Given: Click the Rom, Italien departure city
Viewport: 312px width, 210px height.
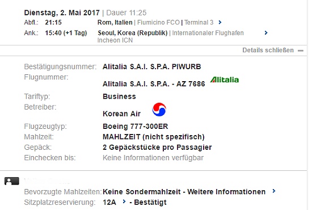Looking at the screenshot, I should pos(115,22).
